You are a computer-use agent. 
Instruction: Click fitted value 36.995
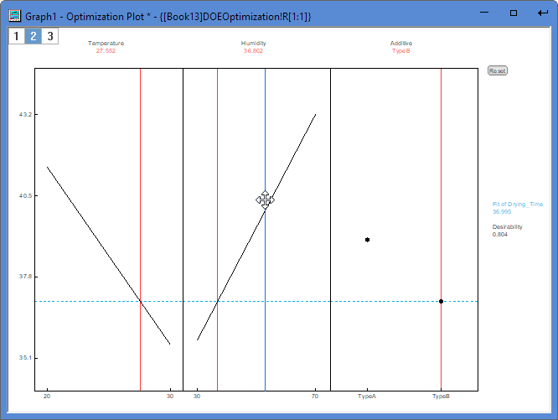pyautogui.click(x=502, y=211)
